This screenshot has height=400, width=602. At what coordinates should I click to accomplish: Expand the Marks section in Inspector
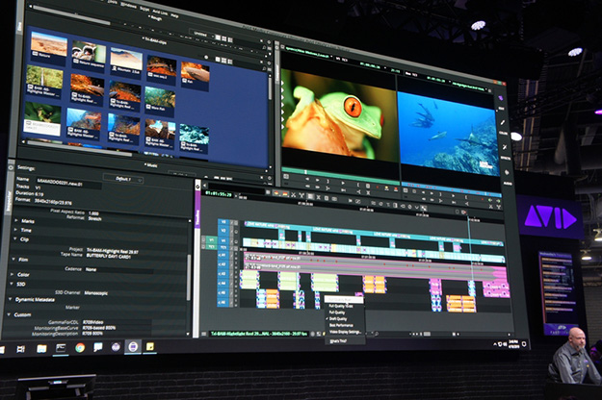(29, 221)
